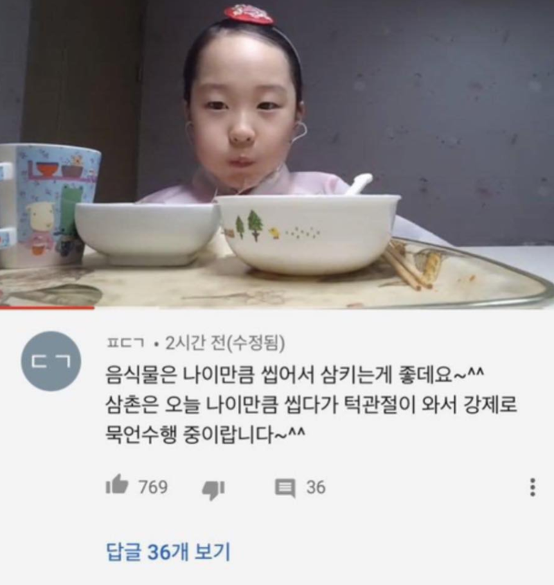
Task: Seek within the red played progress bar
Action: pos(47,308)
